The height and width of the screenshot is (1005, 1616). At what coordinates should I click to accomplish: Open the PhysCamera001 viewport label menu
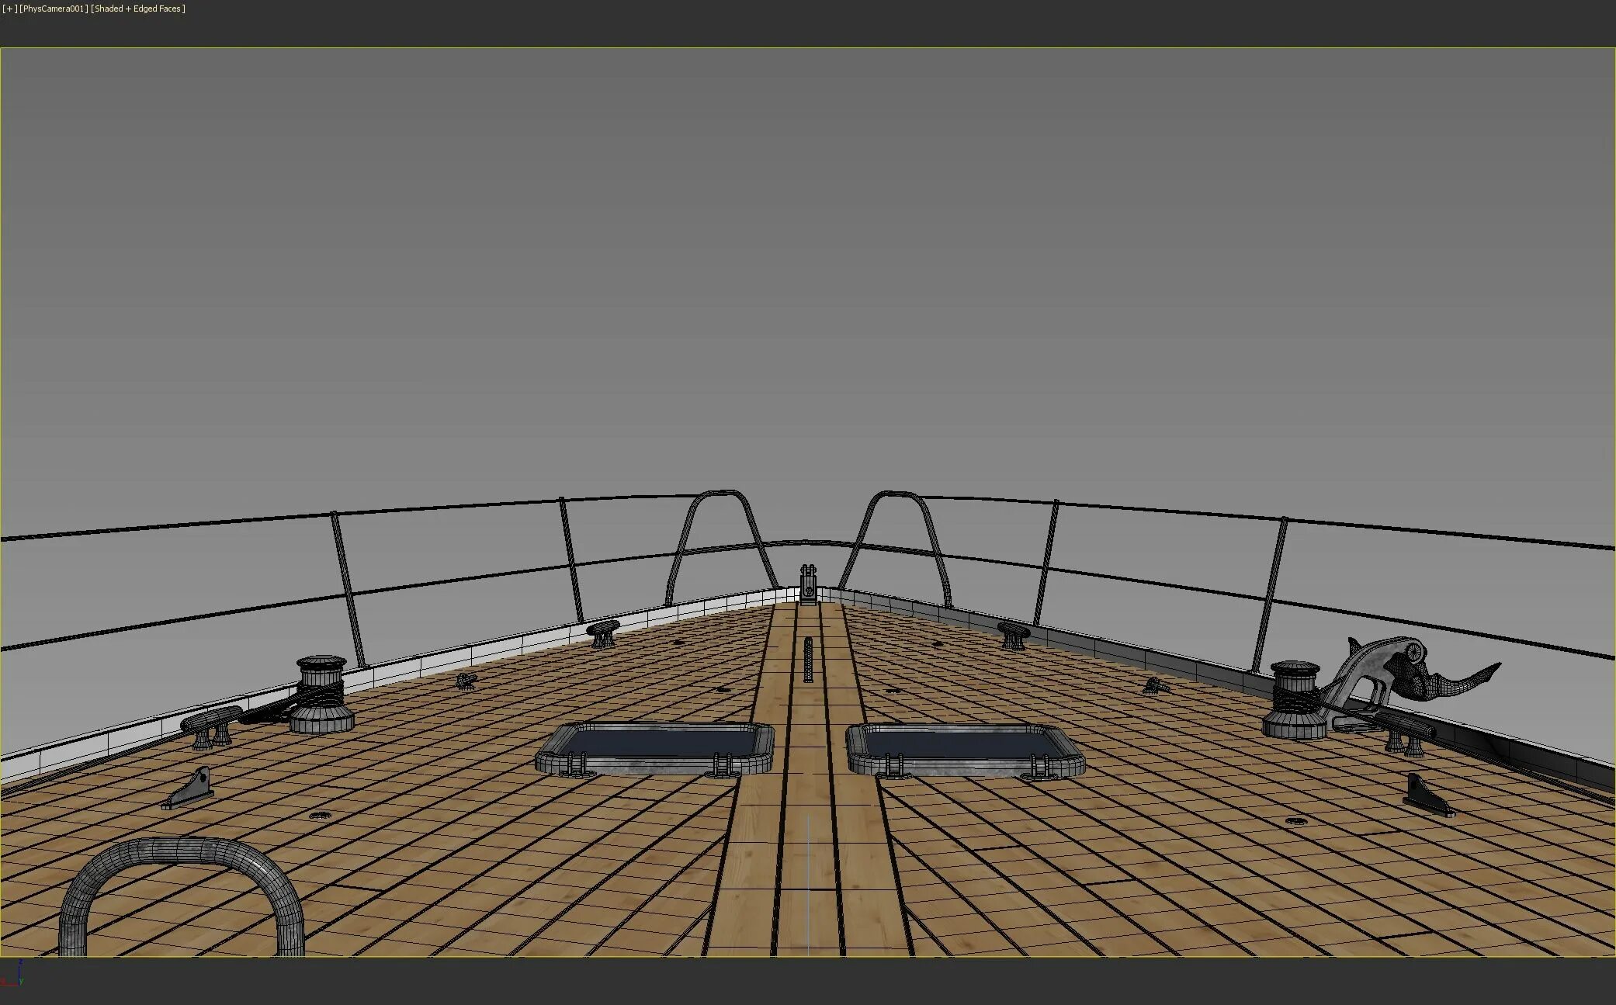(54, 9)
